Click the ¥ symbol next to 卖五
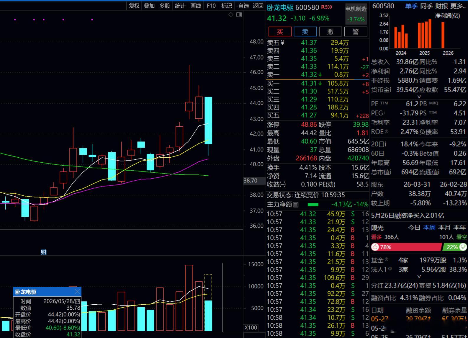468x338 pixels. click(x=282, y=43)
